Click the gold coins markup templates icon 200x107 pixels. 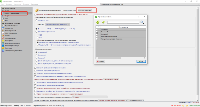pos(37,10)
